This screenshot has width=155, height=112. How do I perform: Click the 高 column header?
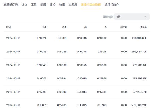[85, 27]
